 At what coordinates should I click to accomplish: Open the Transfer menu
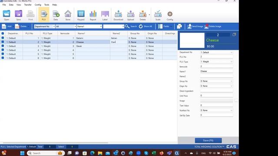point(28,5)
